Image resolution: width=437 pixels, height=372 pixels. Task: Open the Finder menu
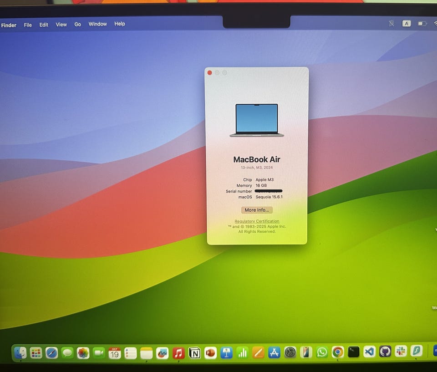point(9,25)
